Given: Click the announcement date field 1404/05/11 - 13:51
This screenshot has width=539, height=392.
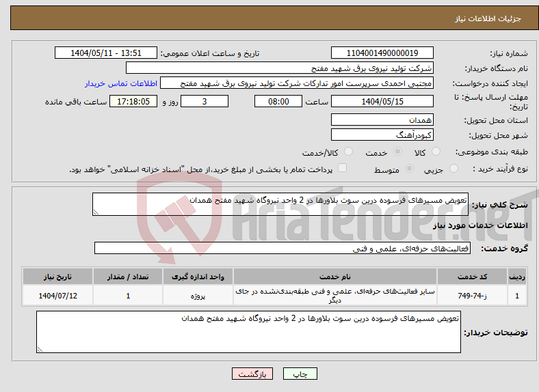Looking at the screenshot, I should tap(106, 53).
